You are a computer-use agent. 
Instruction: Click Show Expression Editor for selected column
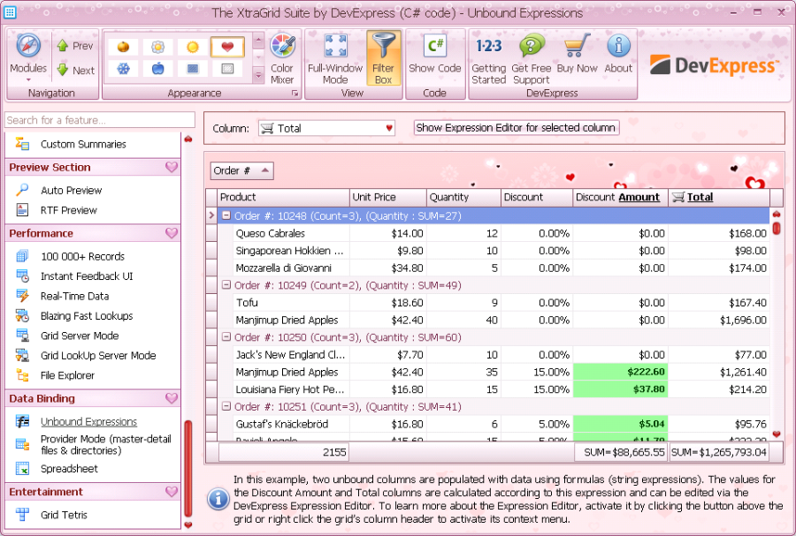[x=516, y=128]
